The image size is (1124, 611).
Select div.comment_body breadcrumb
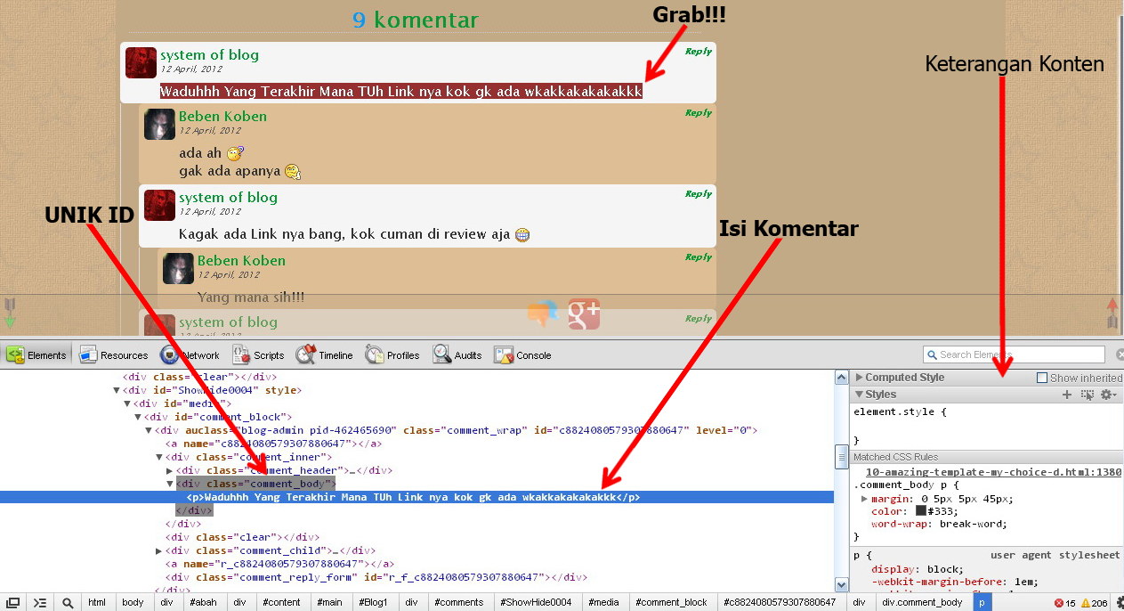point(921,602)
